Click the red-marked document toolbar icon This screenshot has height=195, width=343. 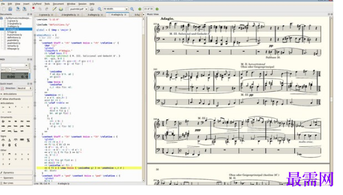[33, 9]
